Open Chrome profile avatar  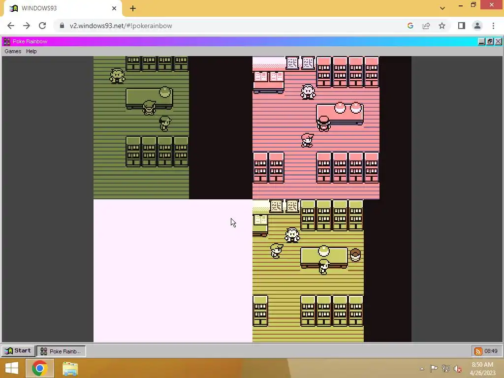coord(477,26)
